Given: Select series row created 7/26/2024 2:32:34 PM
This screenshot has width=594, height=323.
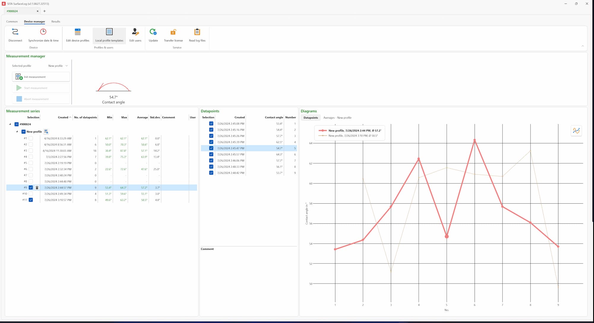Looking at the screenshot, I should tap(102, 169).
